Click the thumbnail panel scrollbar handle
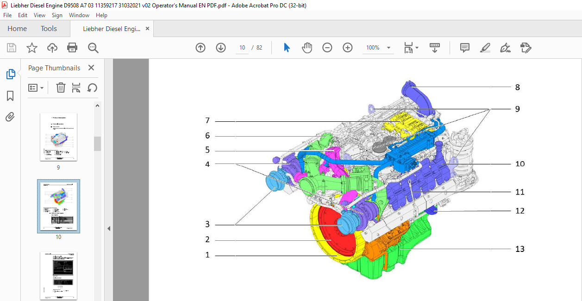The height and width of the screenshot is (301, 582). click(x=97, y=144)
